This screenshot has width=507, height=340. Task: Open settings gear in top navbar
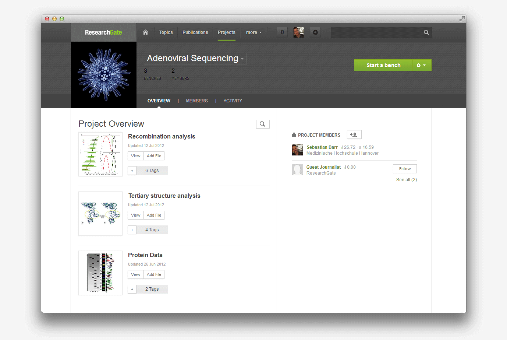tap(315, 32)
